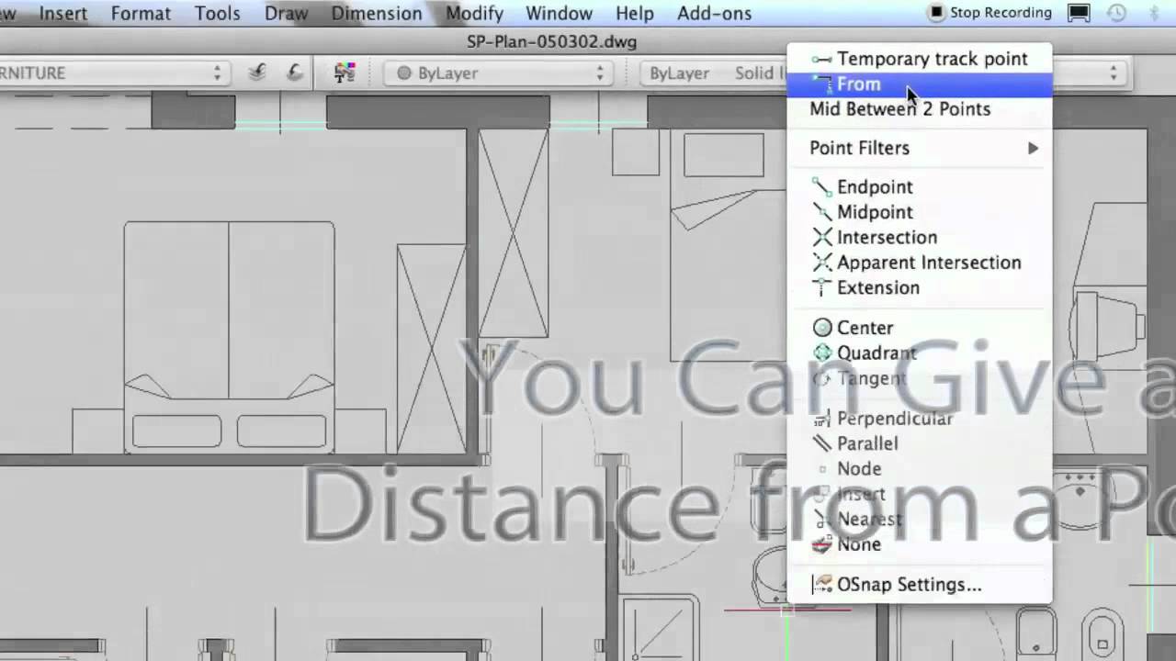Viewport: 1176px width, 661px height.
Task: Select the Node snap
Action: 920,469
